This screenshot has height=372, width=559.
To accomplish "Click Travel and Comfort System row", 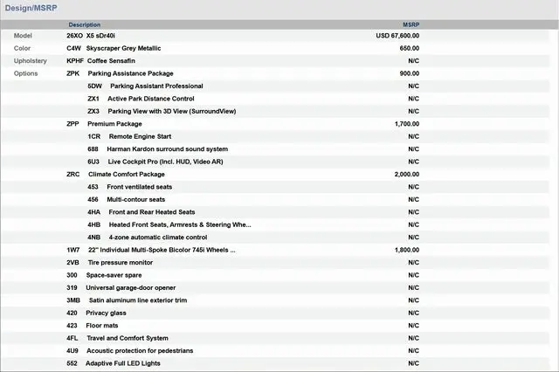I will (127, 338).
